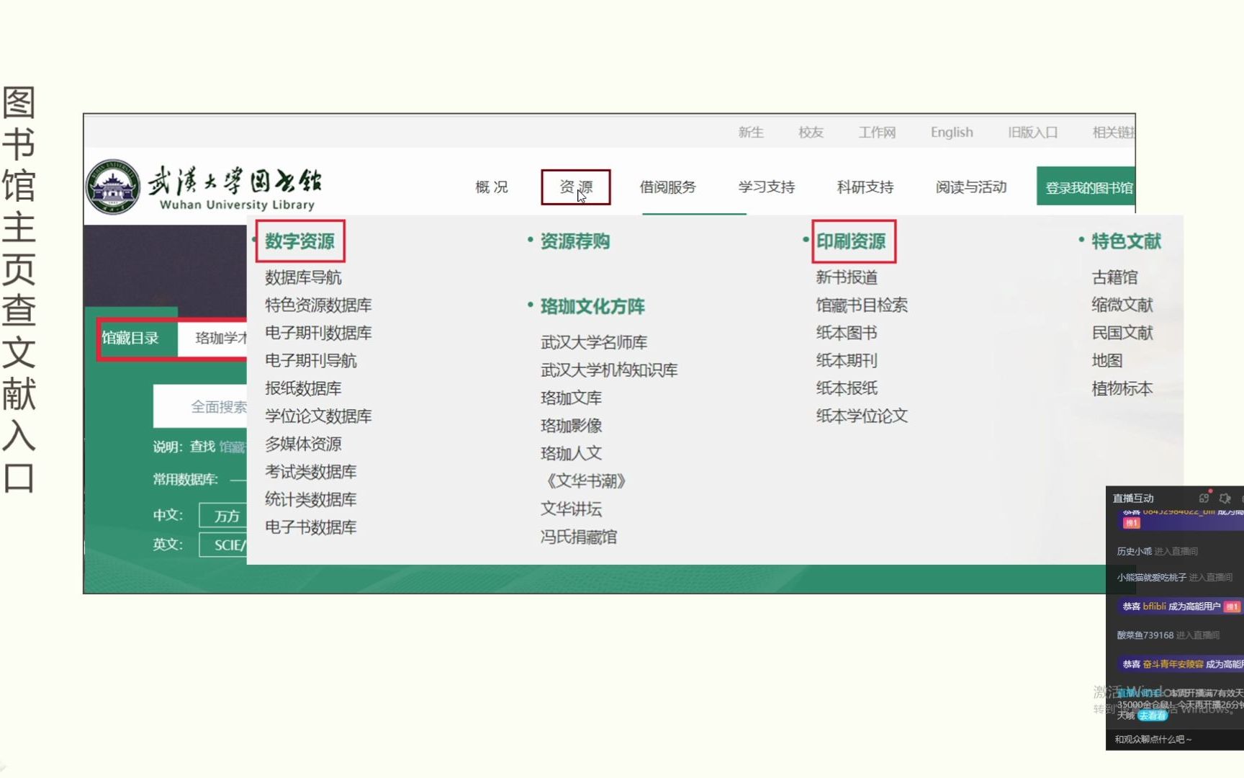Viewport: 1244px width, 778px height.
Task: Click the SCIE database button
Action: 224,545
